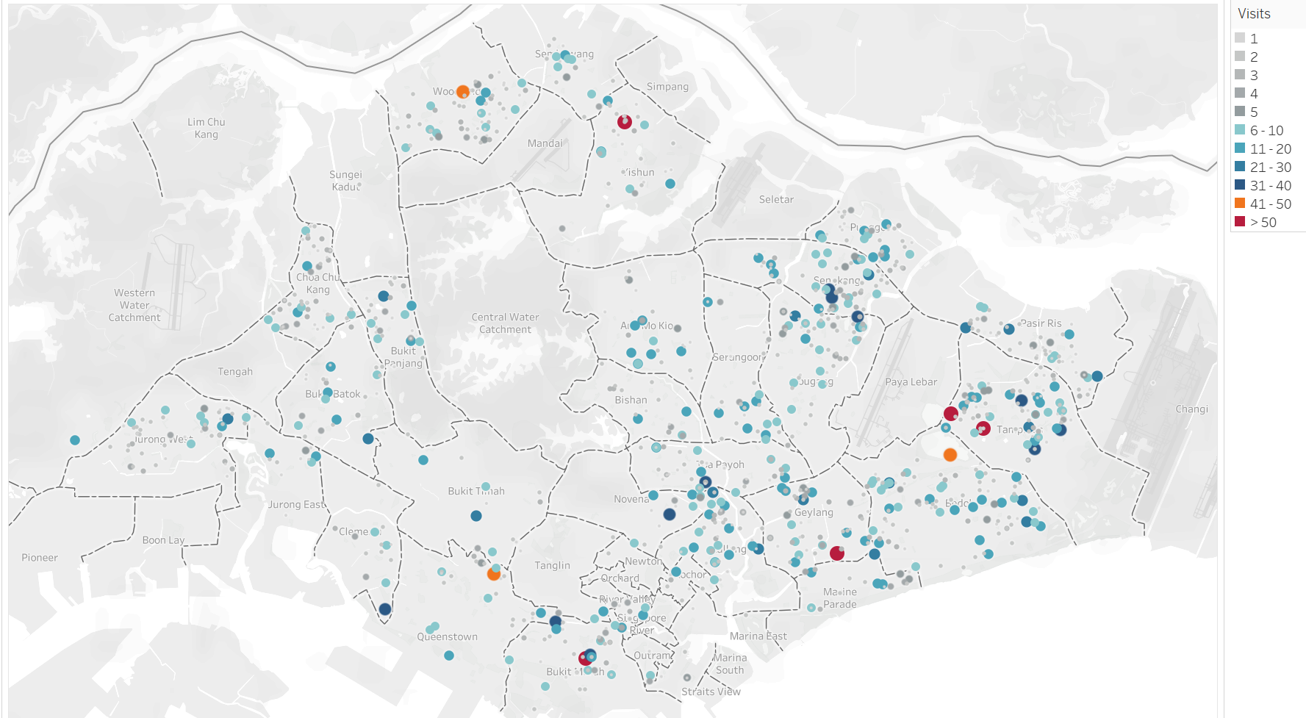Select the red mark above Marine Parade label
Image resolution: width=1306 pixels, height=718 pixels.
tap(836, 553)
